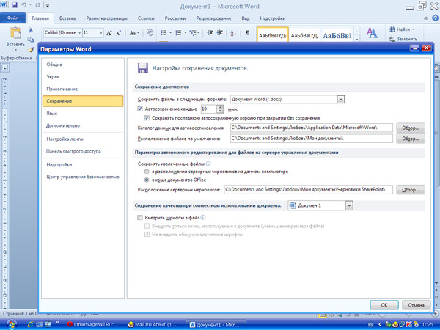This screenshot has width=440, height=330.
Task: Select Правописание in options sidebar
Action: pos(82,89)
